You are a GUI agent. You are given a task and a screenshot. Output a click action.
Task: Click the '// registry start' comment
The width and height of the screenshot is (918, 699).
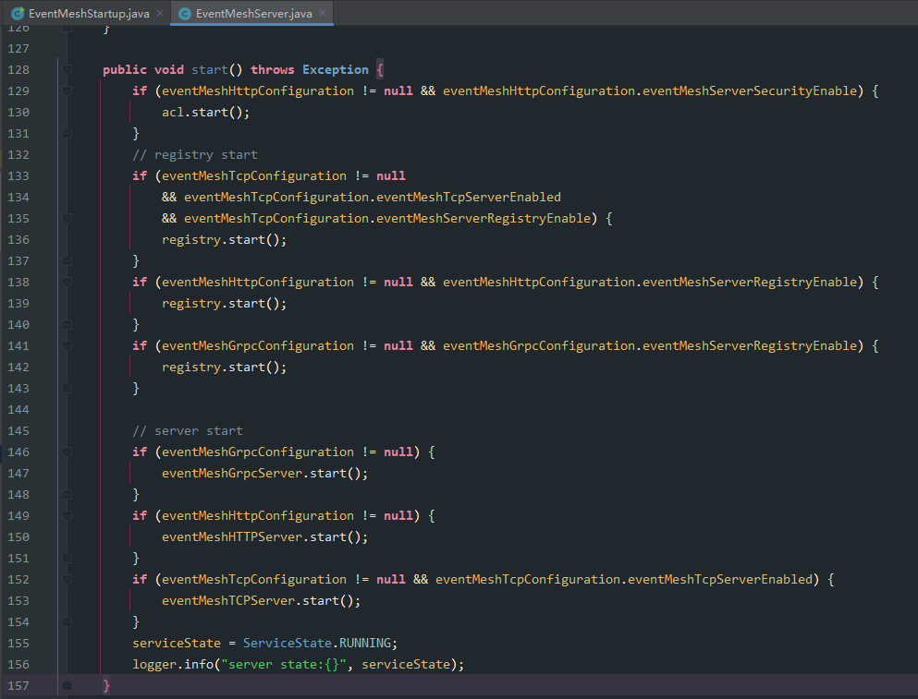(195, 155)
